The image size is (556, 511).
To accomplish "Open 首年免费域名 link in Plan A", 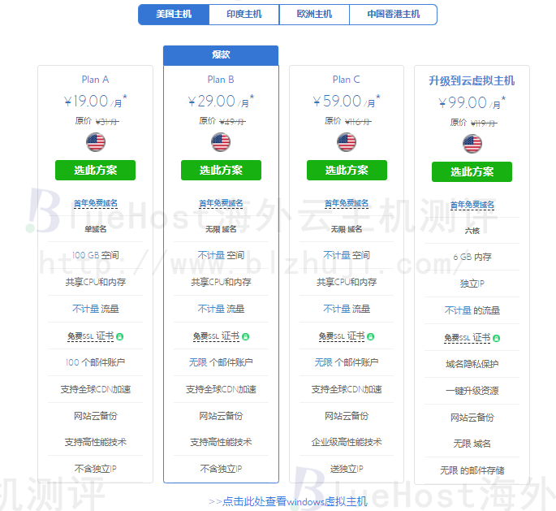I will (x=96, y=203).
